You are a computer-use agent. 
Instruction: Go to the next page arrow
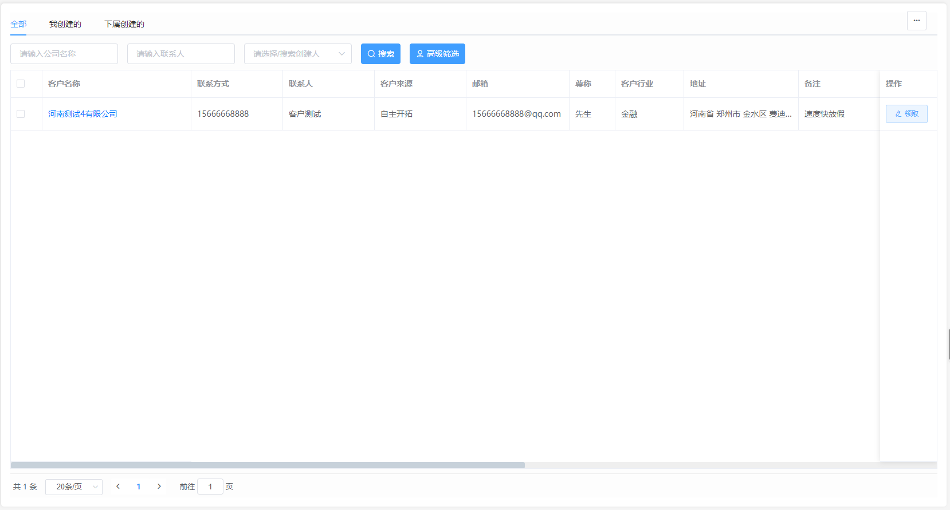(x=159, y=487)
